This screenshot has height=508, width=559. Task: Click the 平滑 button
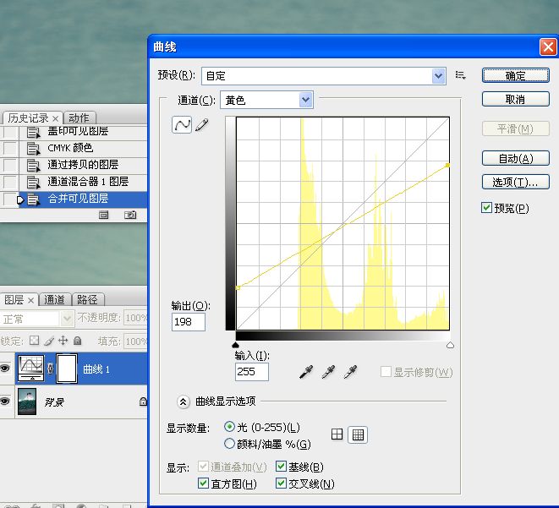(516, 128)
